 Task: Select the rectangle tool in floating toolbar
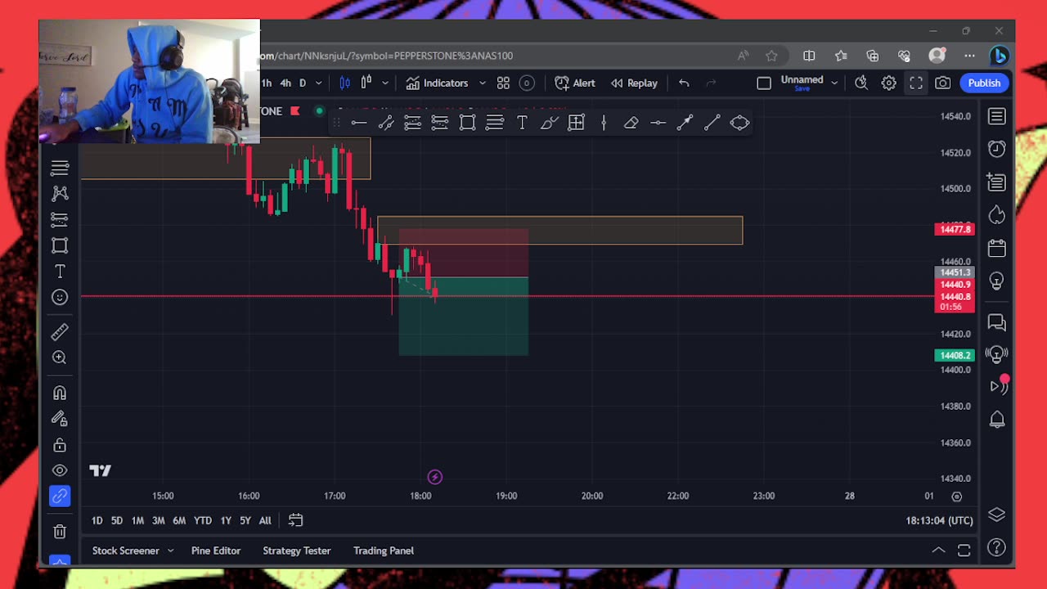pos(467,123)
